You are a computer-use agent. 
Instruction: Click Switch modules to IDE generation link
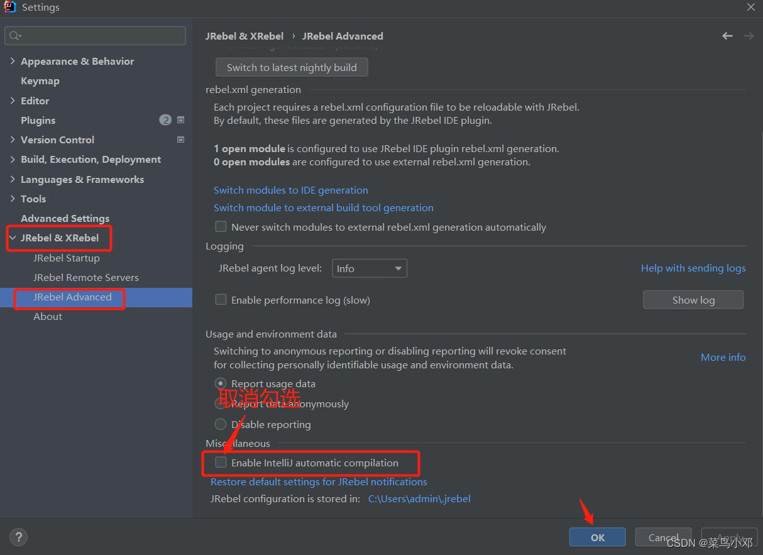click(x=291, y=190)
